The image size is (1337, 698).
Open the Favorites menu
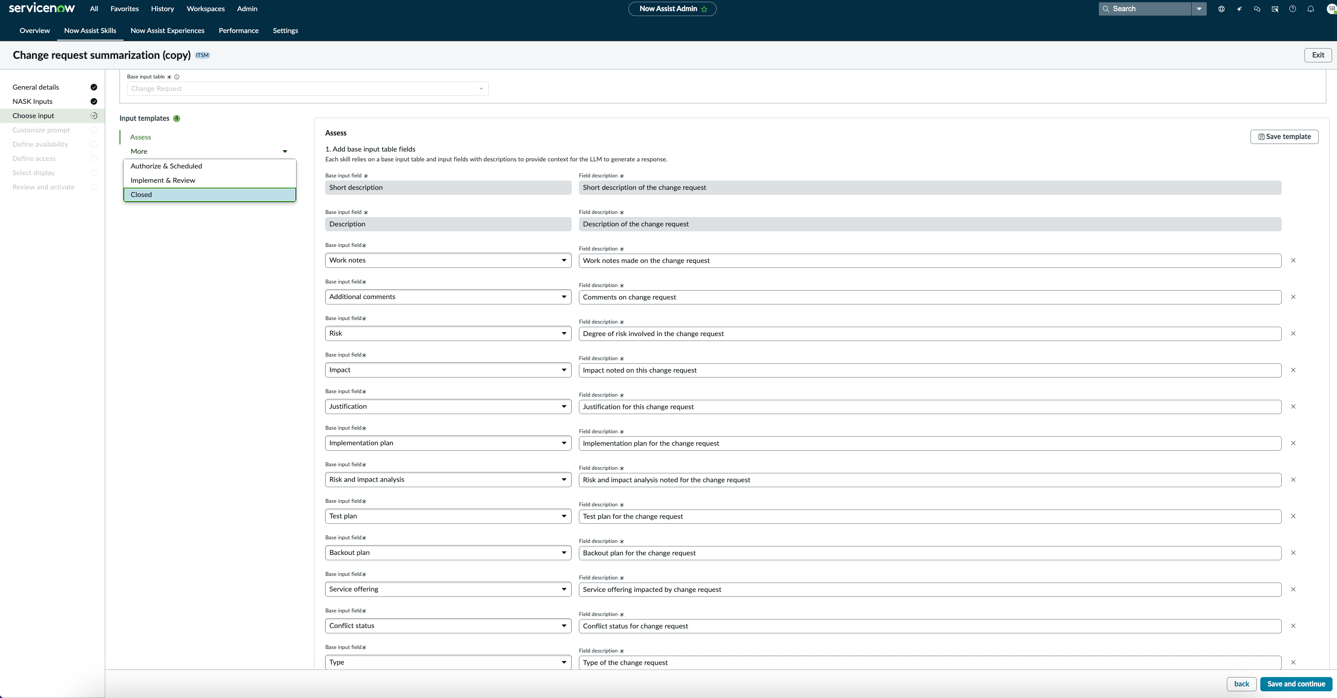(x=124, y=9)
